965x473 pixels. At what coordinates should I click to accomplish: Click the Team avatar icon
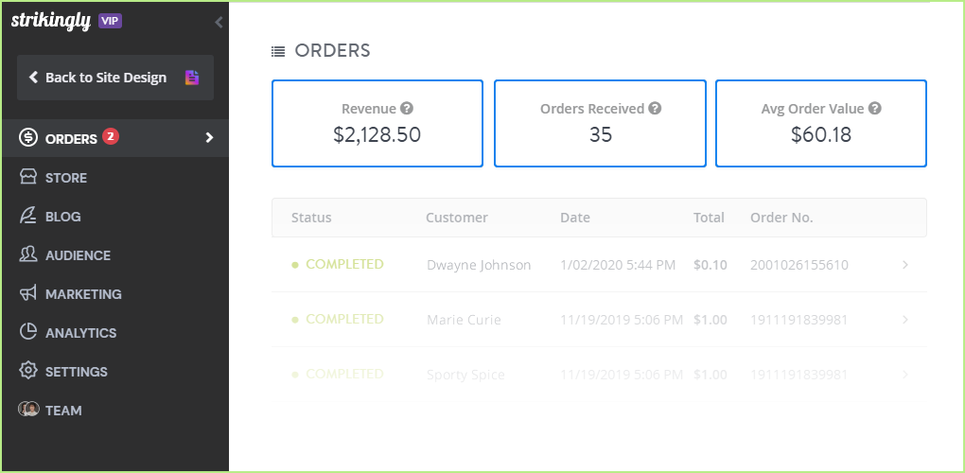pyautogui.click(x=28, y=410)
